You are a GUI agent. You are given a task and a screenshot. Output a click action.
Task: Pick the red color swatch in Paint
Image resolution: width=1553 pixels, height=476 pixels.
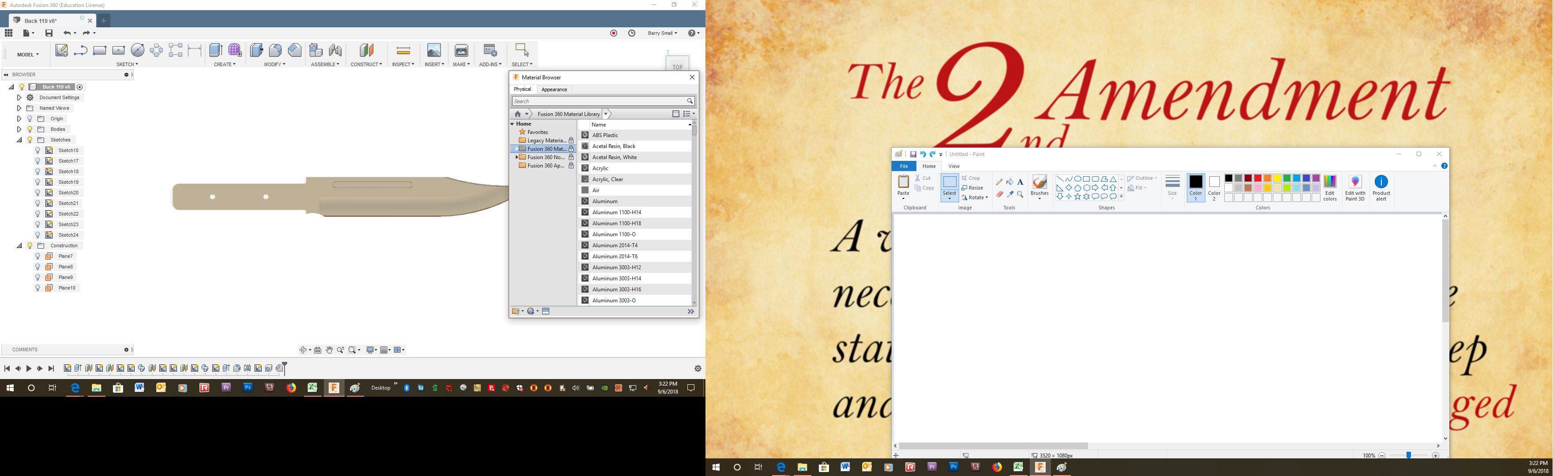click(x=1257, y=178)
